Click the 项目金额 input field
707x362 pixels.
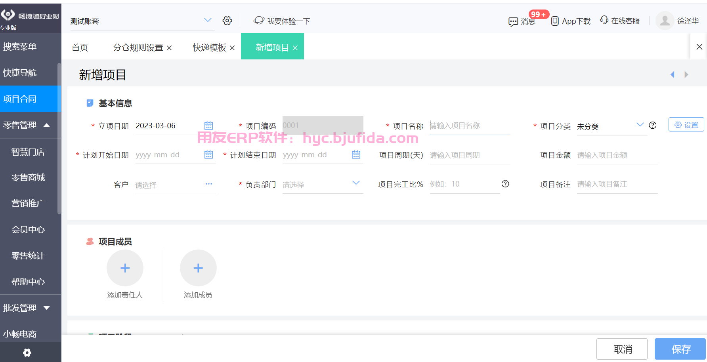(x=617, y=155)
